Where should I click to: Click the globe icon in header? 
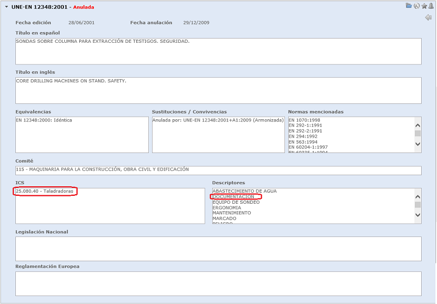[x=416, y=6]
